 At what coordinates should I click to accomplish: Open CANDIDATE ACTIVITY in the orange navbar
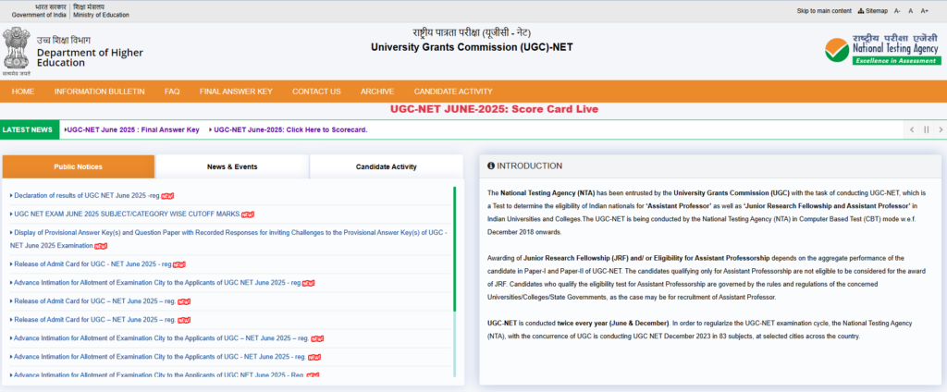coord(453,92)
